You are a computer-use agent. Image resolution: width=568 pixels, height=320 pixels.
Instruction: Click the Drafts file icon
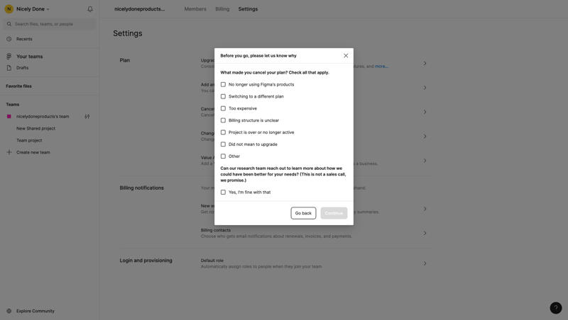(9, 68)
